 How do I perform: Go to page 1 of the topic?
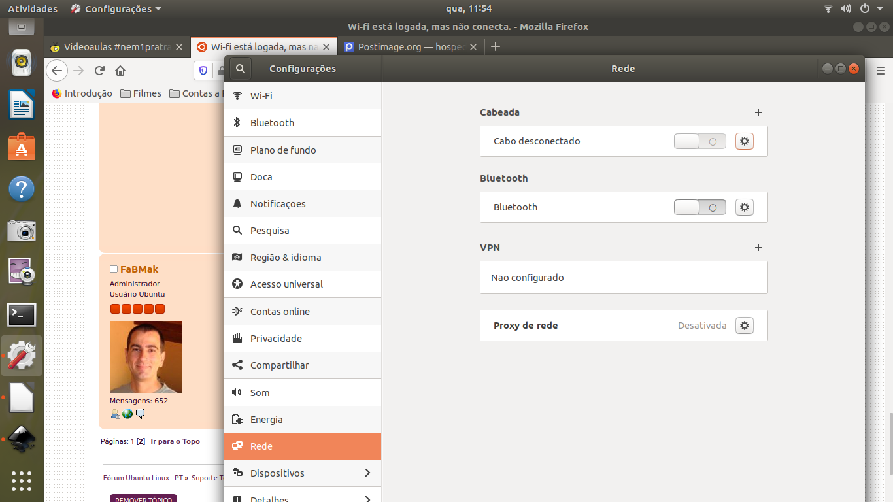click(x=133, y=441)
